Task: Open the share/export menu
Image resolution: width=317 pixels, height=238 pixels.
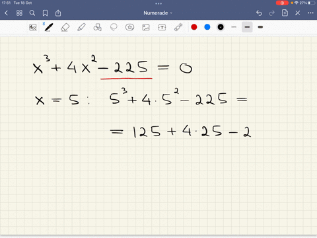Action: [x=58, y=13]
